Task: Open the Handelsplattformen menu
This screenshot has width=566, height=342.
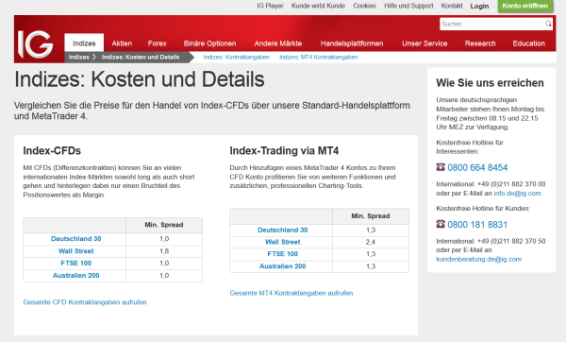Action: coord(352,43)
